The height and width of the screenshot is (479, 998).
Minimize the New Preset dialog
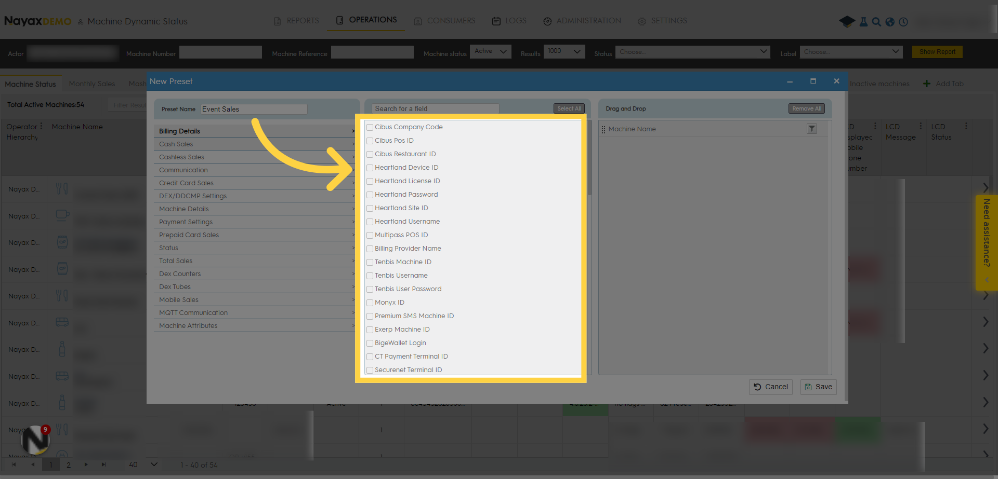coord(790,81)
